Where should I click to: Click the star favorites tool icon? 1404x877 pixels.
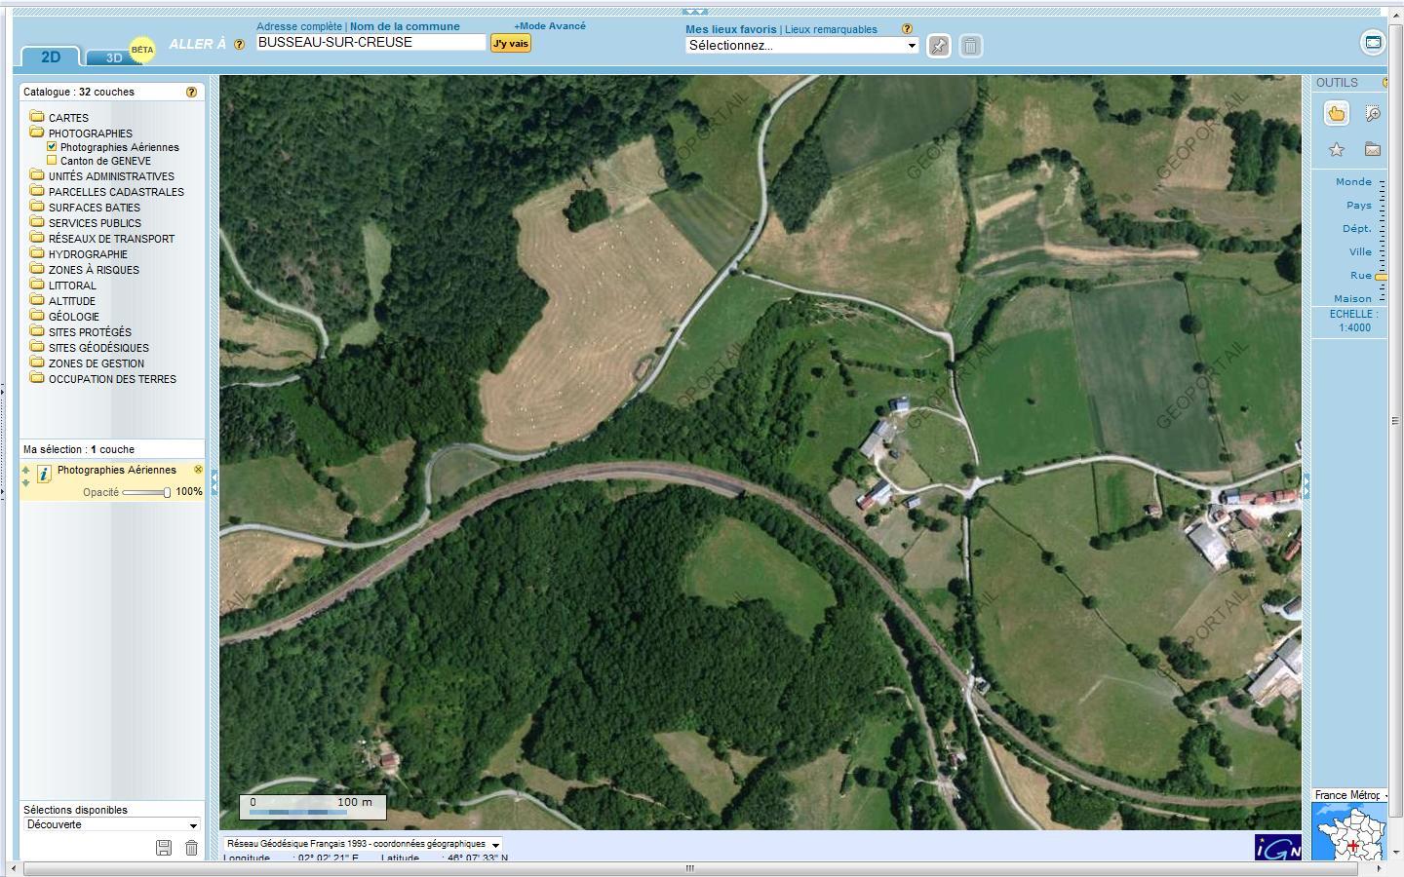click(1336, 149)
